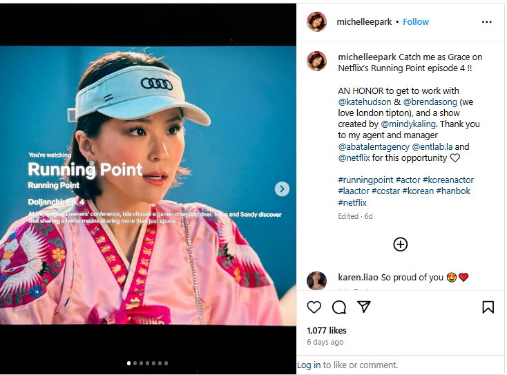Open the @netflix mention
Screen dimensions: 507x375
tap(354, 157)
